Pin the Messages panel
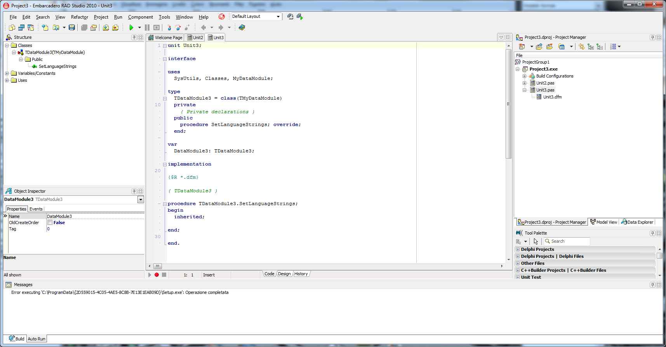This screenshot has width=666, height=347. (x=652, y=285)
